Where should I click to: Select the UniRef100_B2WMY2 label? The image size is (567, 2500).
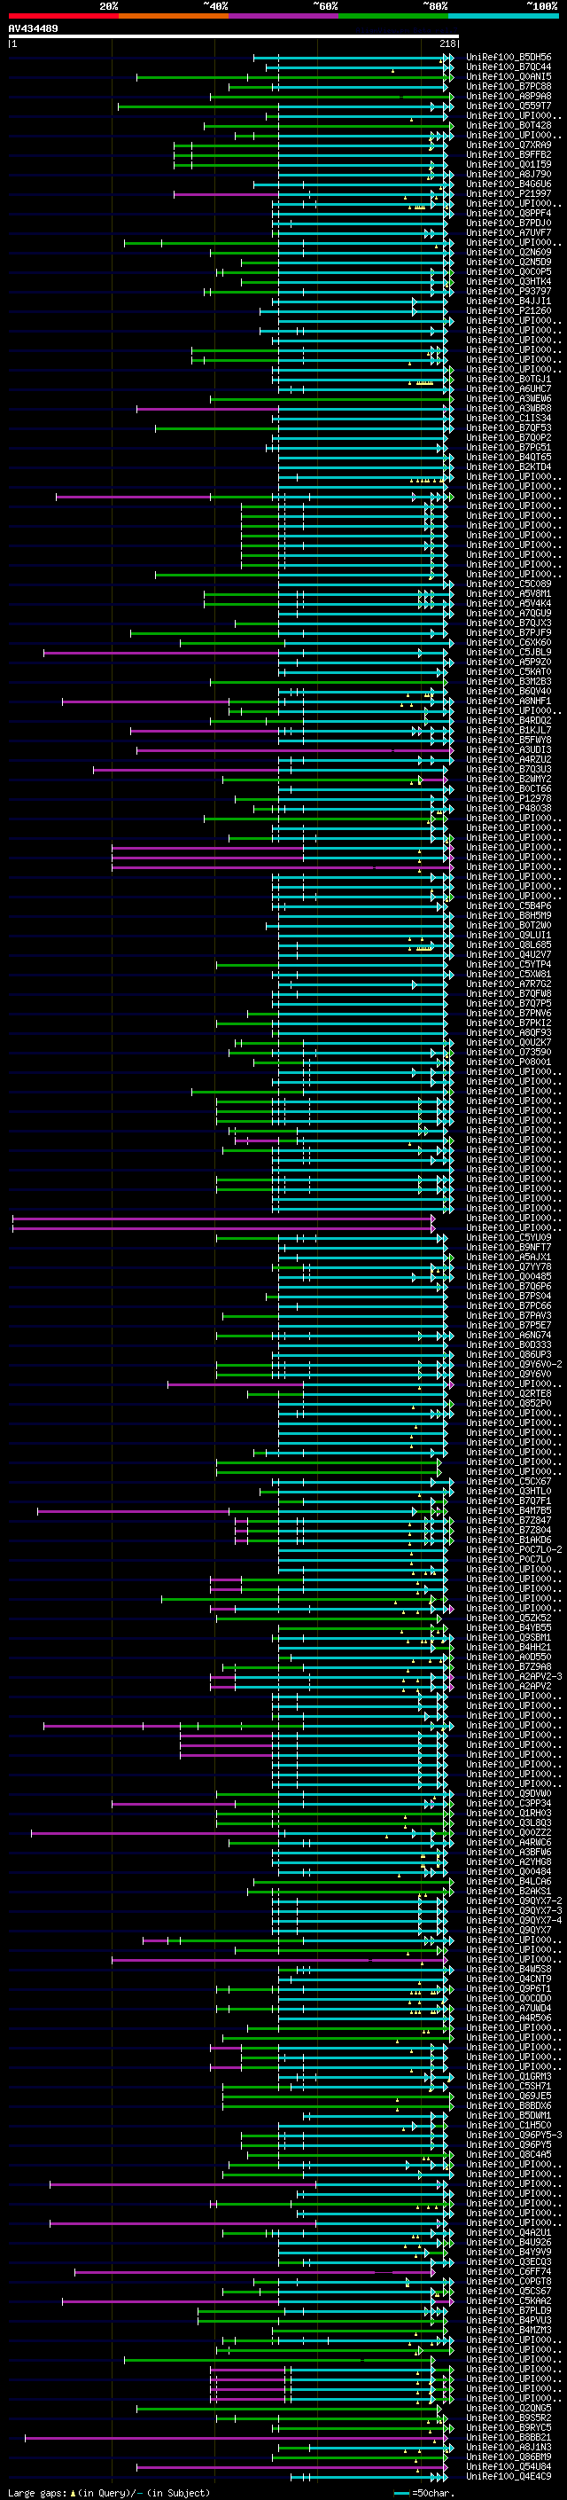point(509,780)
